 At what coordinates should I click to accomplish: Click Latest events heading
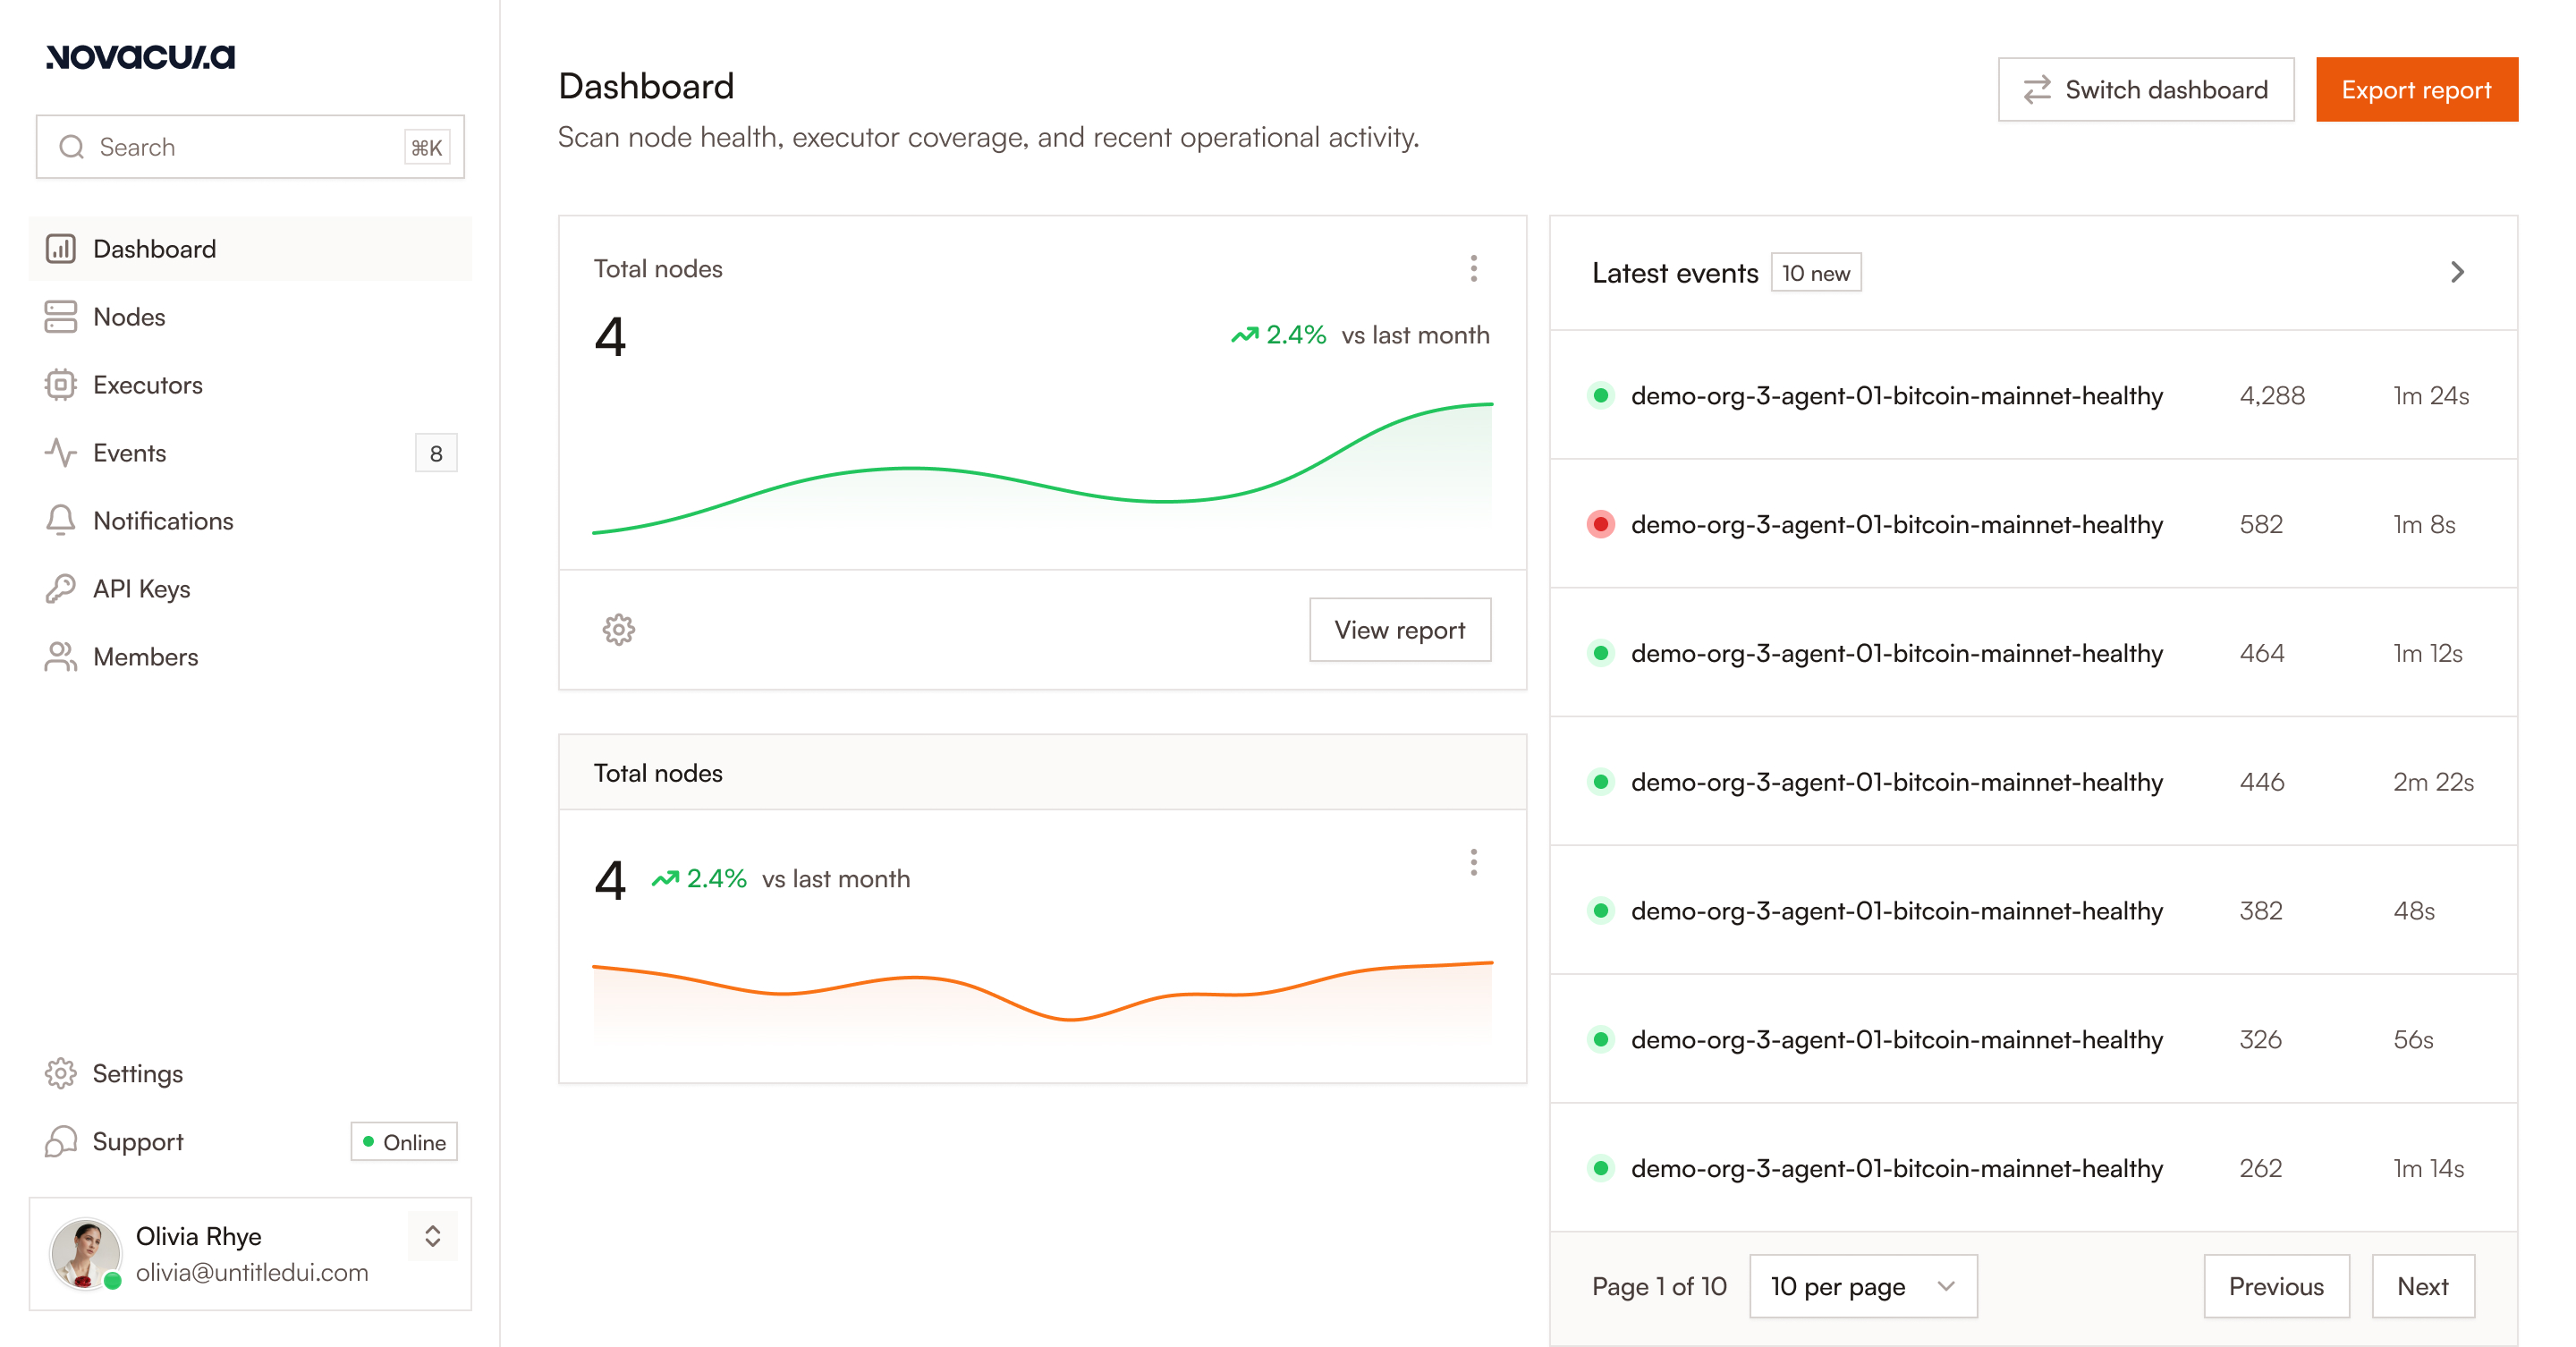pos(1674,273)
